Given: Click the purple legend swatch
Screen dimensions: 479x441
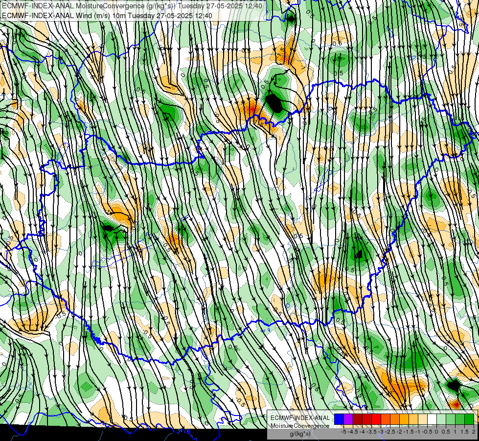Looking at the screenshot, I should (x=348, y=419).
